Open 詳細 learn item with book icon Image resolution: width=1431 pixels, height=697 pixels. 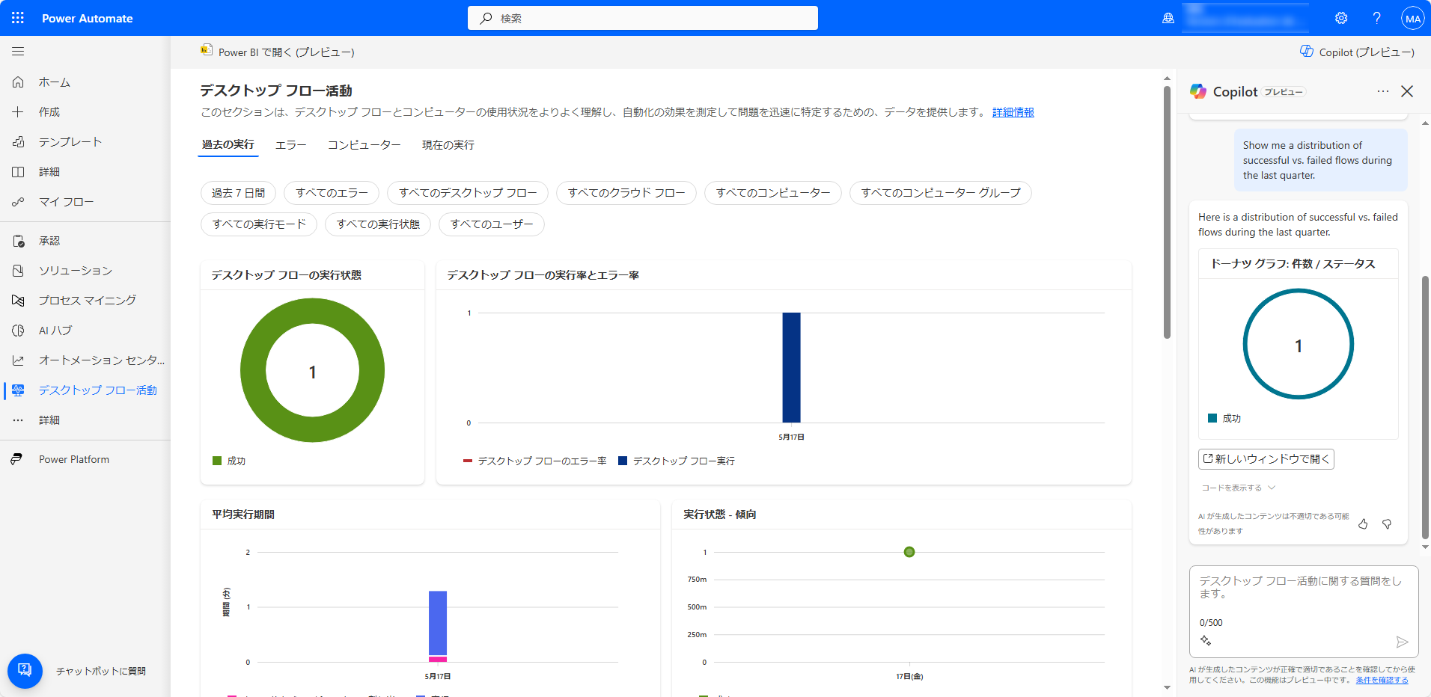pos(18,172)
